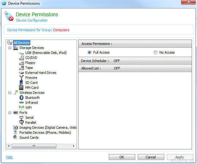
Task: Select the Floppy label
Action: pos(30,63)
